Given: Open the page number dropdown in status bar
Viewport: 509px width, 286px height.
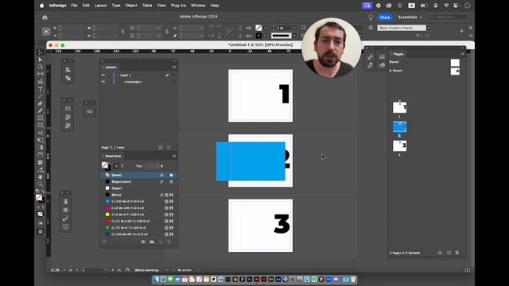Looking at the screenshot, I should pos(105,270).
